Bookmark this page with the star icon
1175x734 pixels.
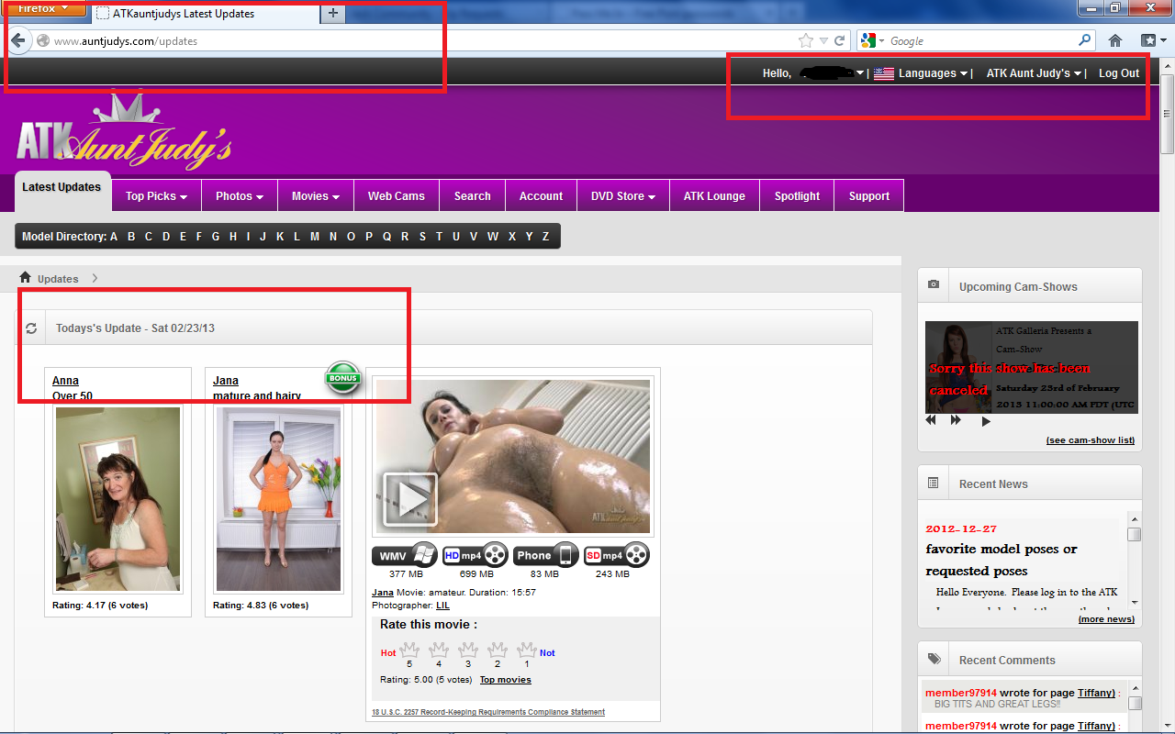pyautogui.click(x=805, y=41)
